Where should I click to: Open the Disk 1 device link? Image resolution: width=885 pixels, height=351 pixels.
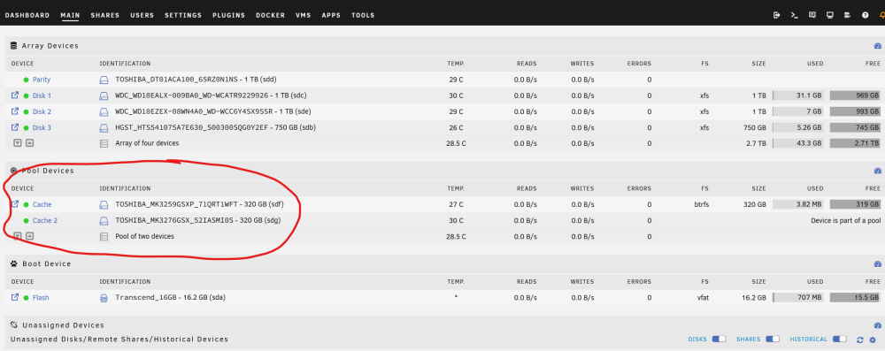(x=42, y=95)
